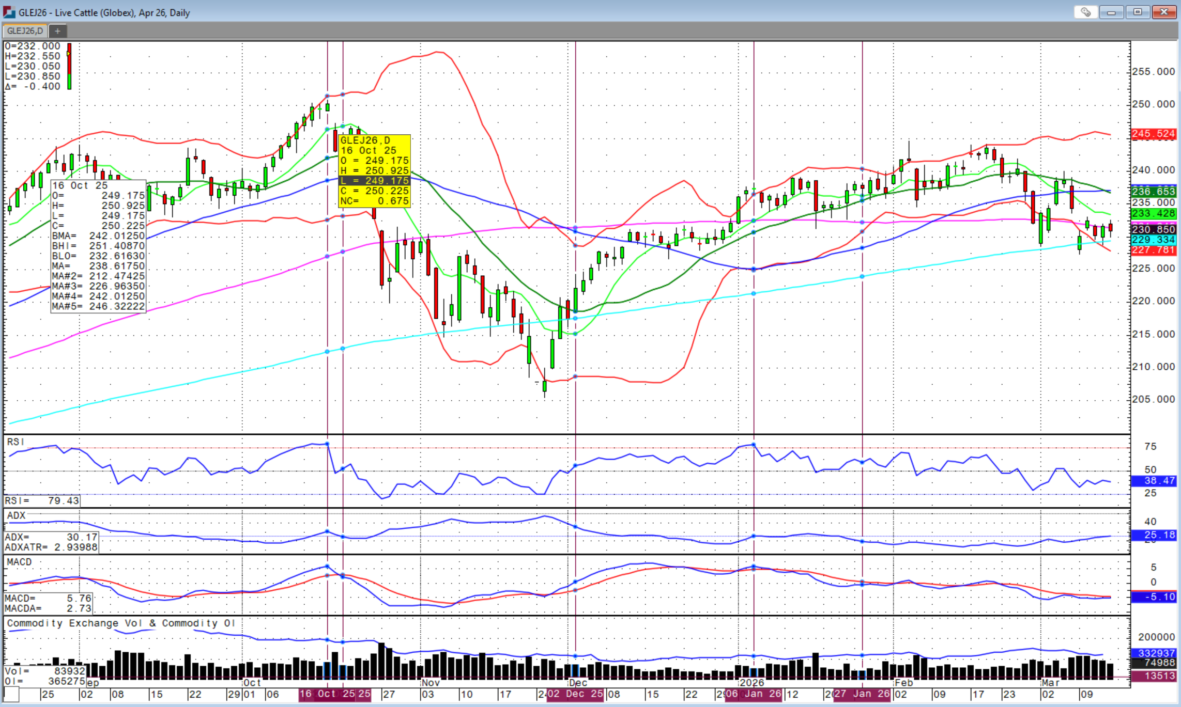
Task: Click the 16 Oct 25 date marker
Action: 327,694
